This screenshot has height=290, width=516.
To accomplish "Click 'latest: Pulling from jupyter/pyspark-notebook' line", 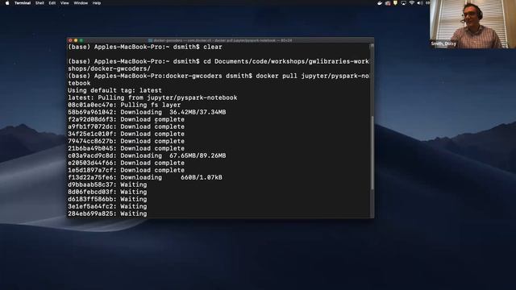I will 152,97.
